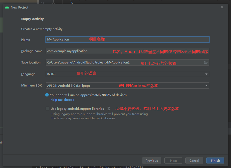The image size is (231, 168).
Task: Click the Previous button
Action: (152, 160)
